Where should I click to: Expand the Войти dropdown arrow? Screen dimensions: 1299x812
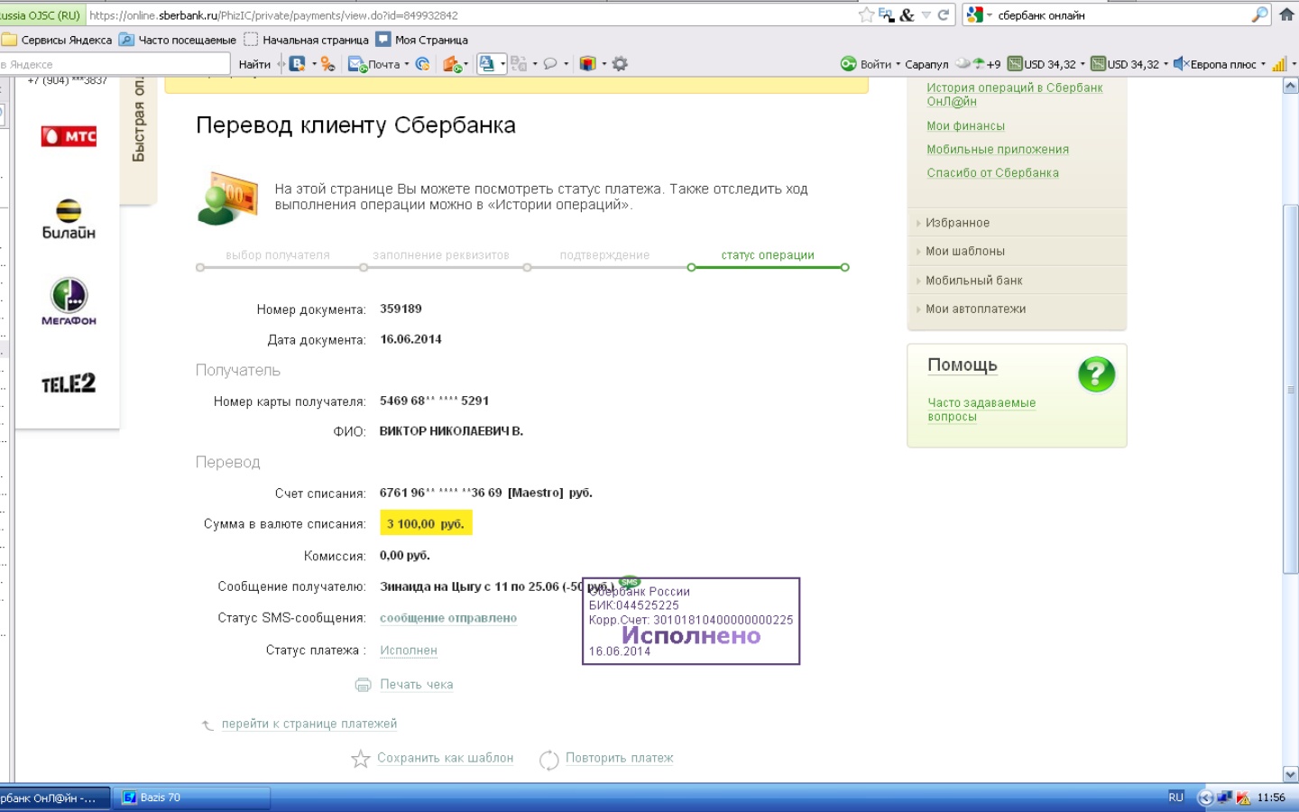click(x=898, y=64)
